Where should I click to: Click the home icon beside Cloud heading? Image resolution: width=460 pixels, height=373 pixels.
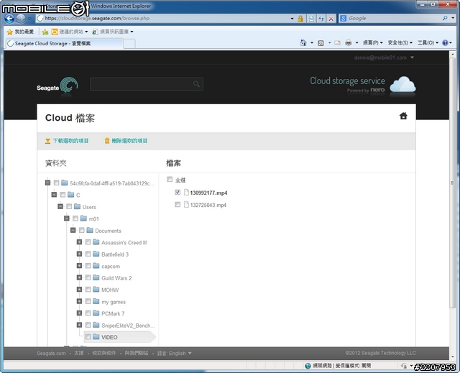point(403,116)
